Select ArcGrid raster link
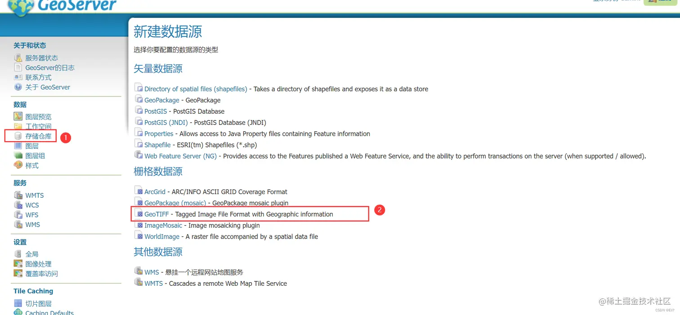The width and height of the screenshot is (680, 315). tap(155, 192)
